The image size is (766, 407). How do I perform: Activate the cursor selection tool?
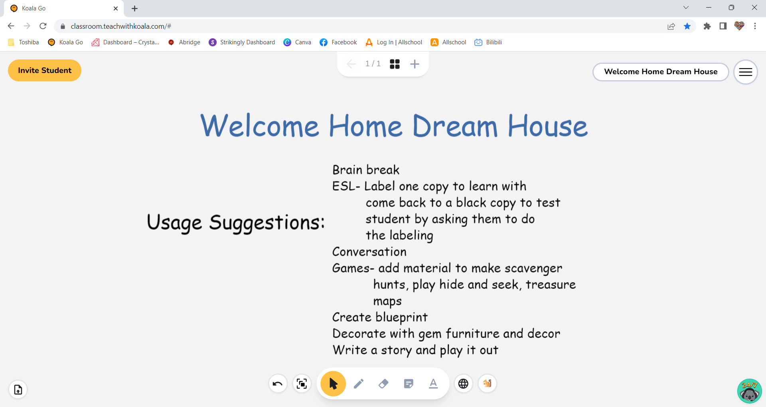(333, 383)
